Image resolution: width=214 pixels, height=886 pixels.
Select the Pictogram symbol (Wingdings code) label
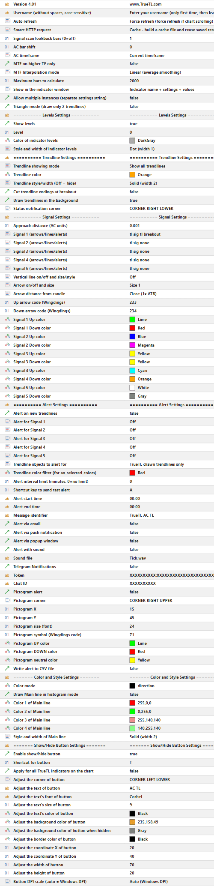pyautogui.click(x=47, y=635)
